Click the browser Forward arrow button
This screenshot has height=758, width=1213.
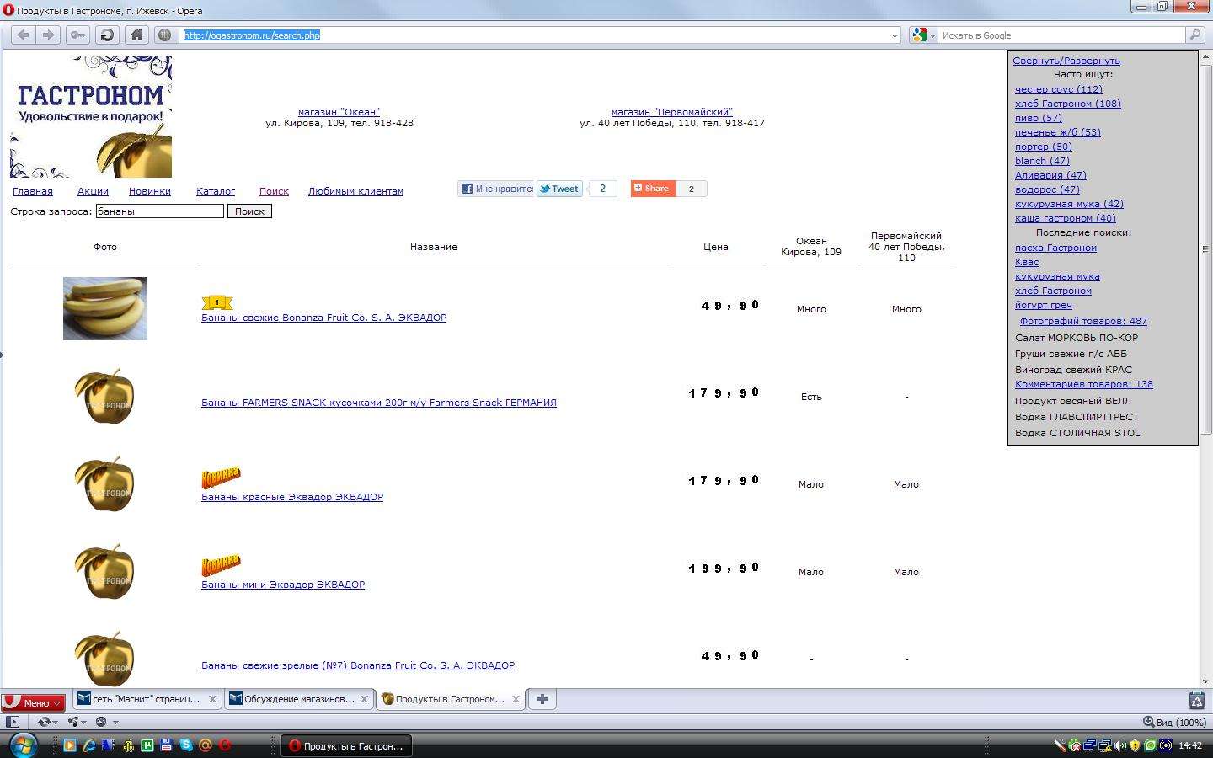(48, 35)
